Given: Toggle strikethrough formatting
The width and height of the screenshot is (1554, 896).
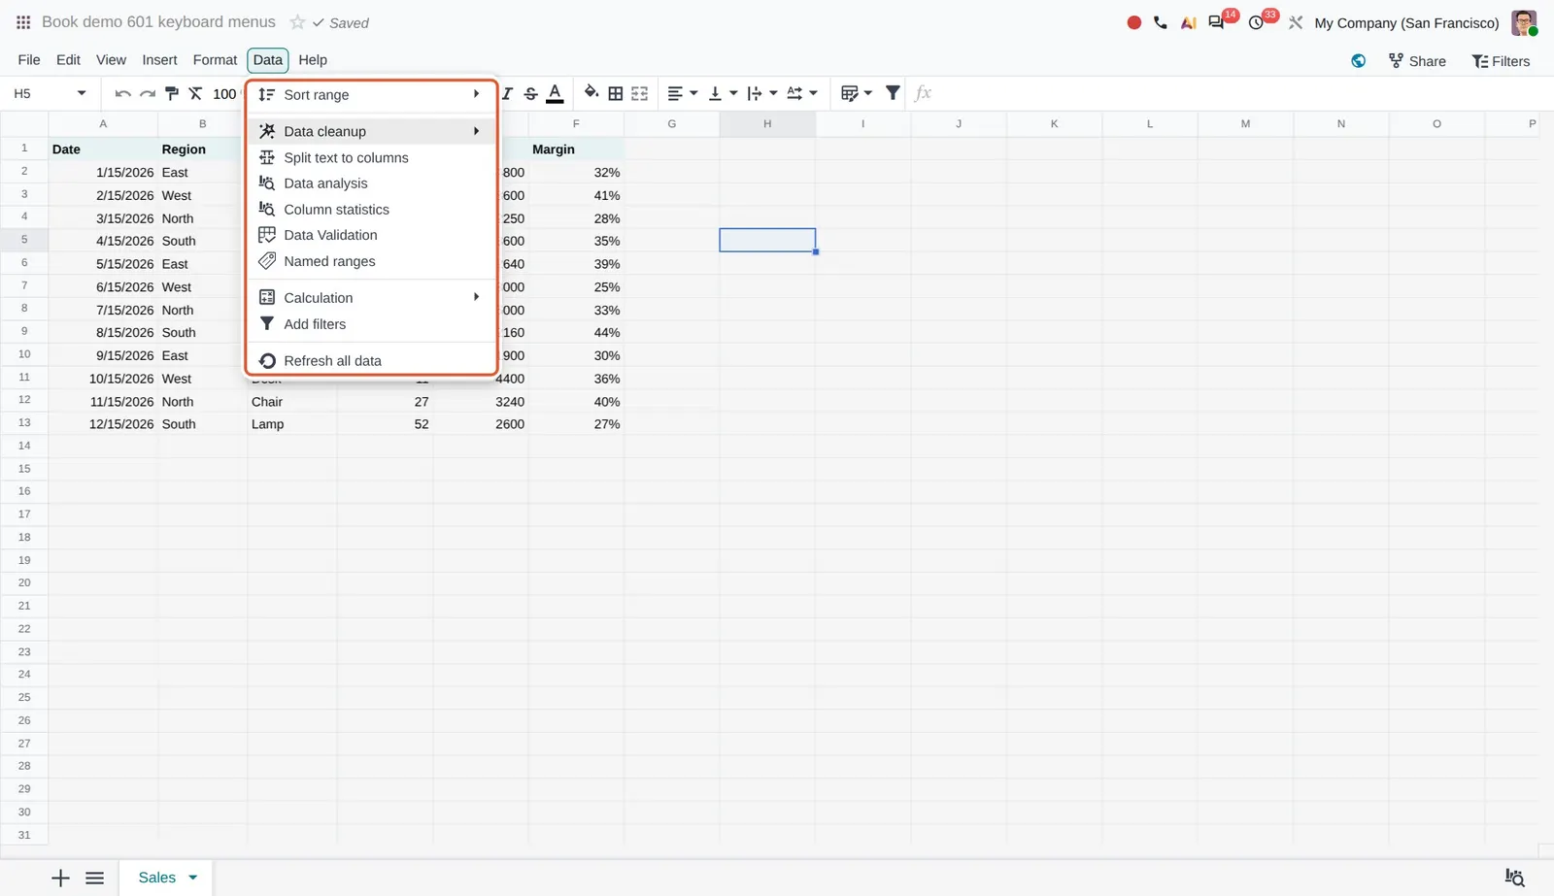Looking at the screenshot, I should point(530,93).
